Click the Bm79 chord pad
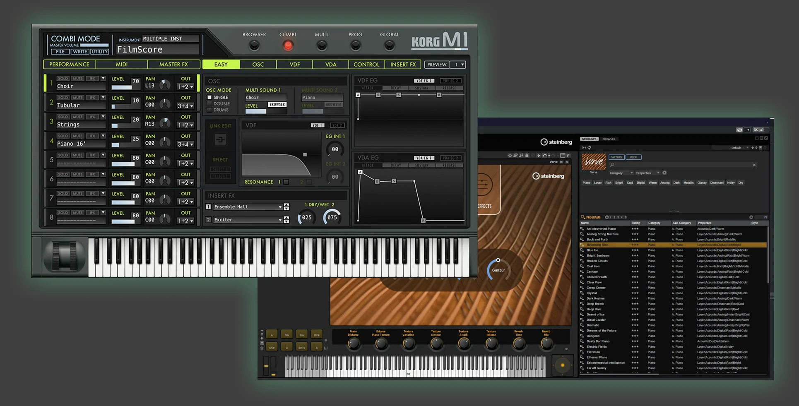The image size is (799, 406). (301, 347)
